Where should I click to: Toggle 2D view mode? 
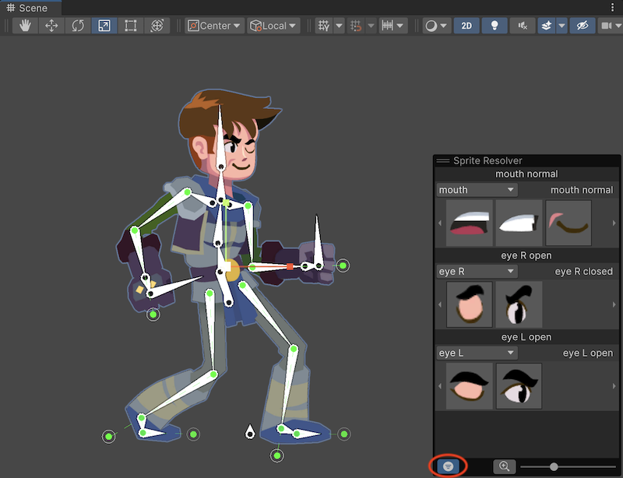coord(466,26)
